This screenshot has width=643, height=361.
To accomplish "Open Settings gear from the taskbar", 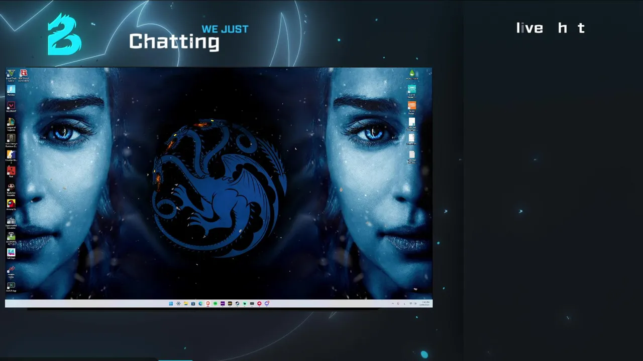I will point(178,303).
